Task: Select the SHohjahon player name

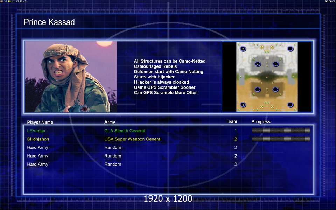Action: 38,139
